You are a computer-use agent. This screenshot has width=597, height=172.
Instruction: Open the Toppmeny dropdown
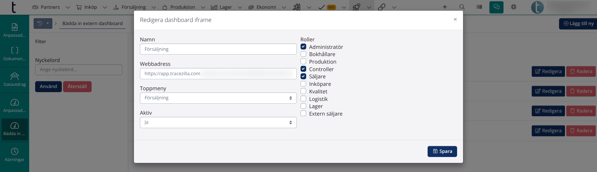(x=218, y=98)
